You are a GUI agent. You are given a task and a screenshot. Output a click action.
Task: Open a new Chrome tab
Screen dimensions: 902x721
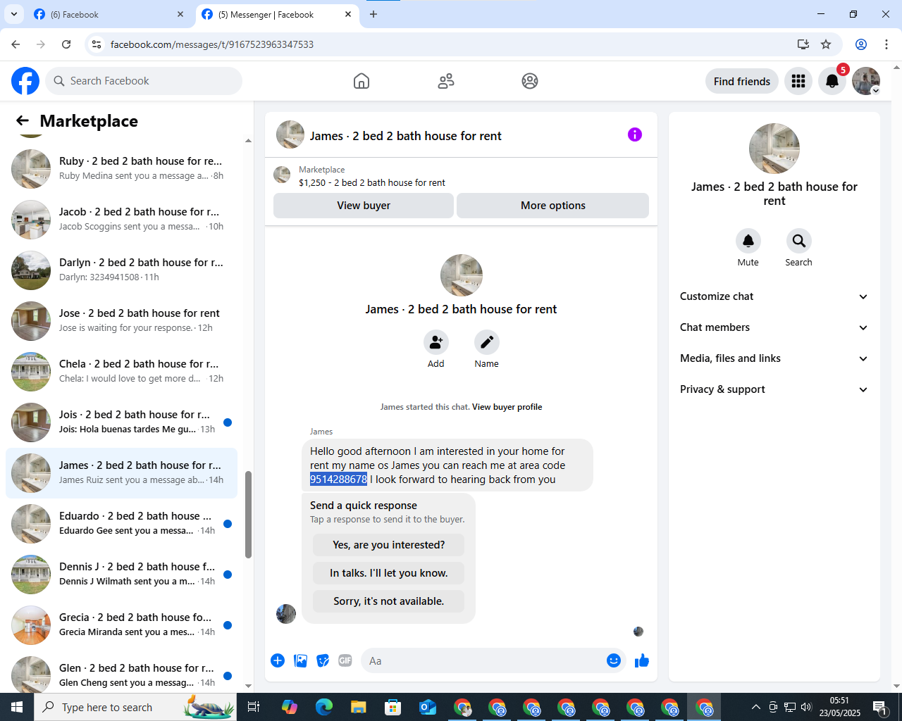373,14
